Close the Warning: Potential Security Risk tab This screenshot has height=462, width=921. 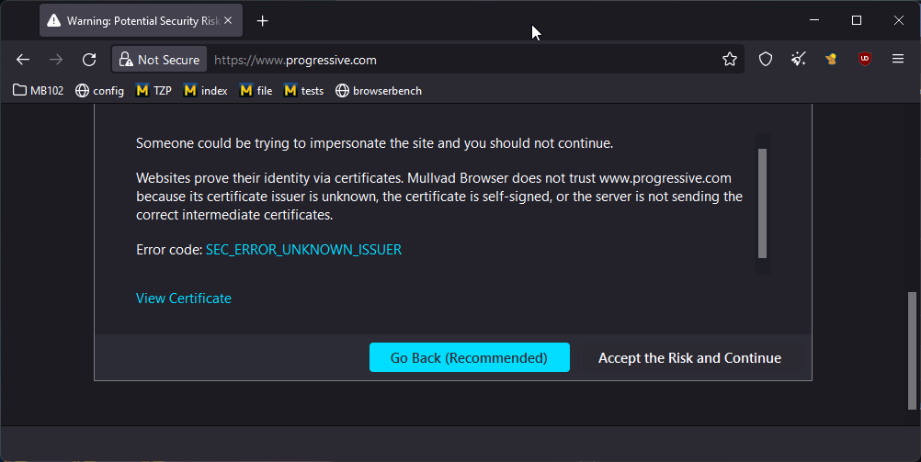(x=228, y=20)
